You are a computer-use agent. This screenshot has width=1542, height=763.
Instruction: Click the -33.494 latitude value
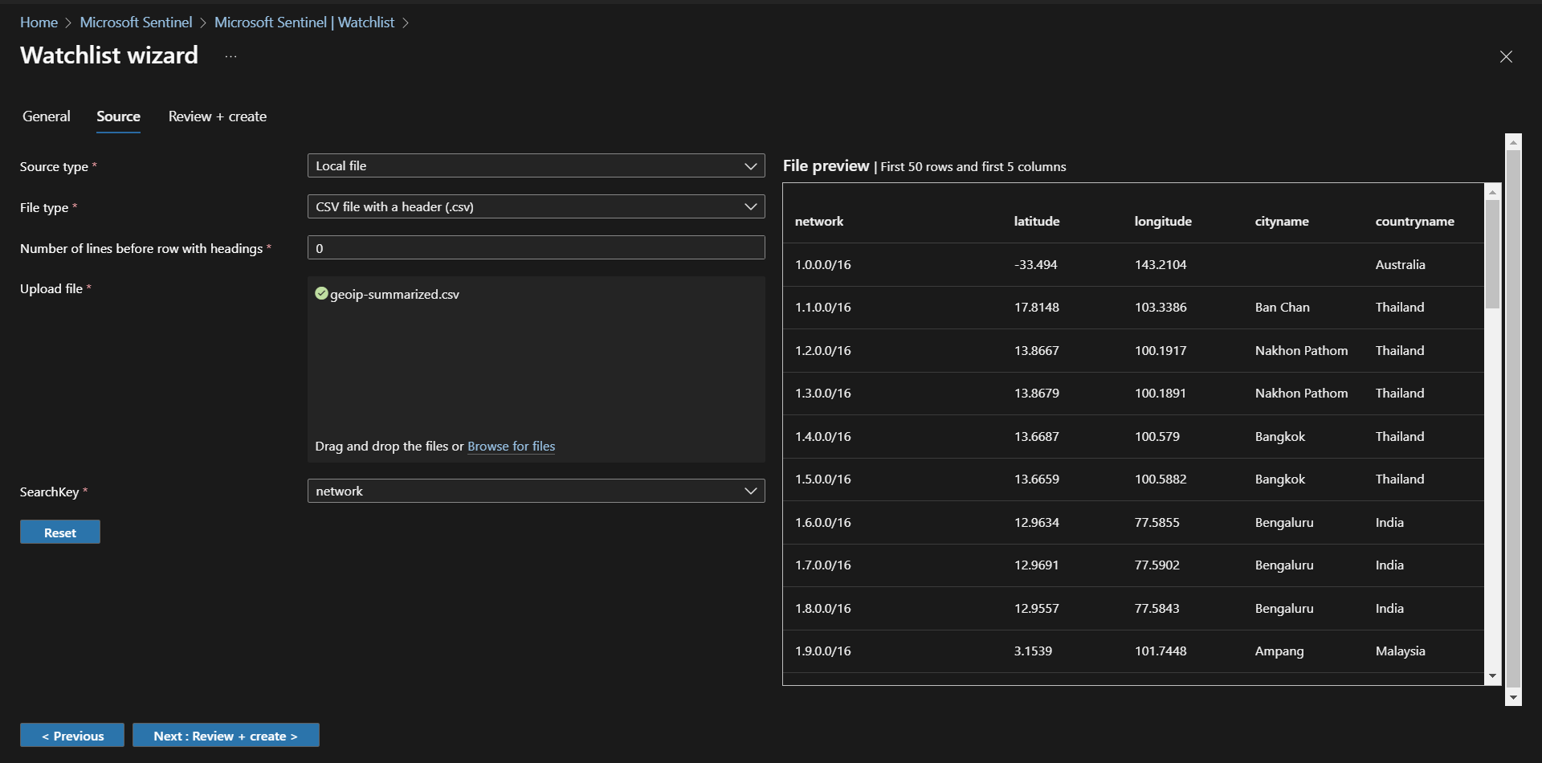[x=1036, y=264]
